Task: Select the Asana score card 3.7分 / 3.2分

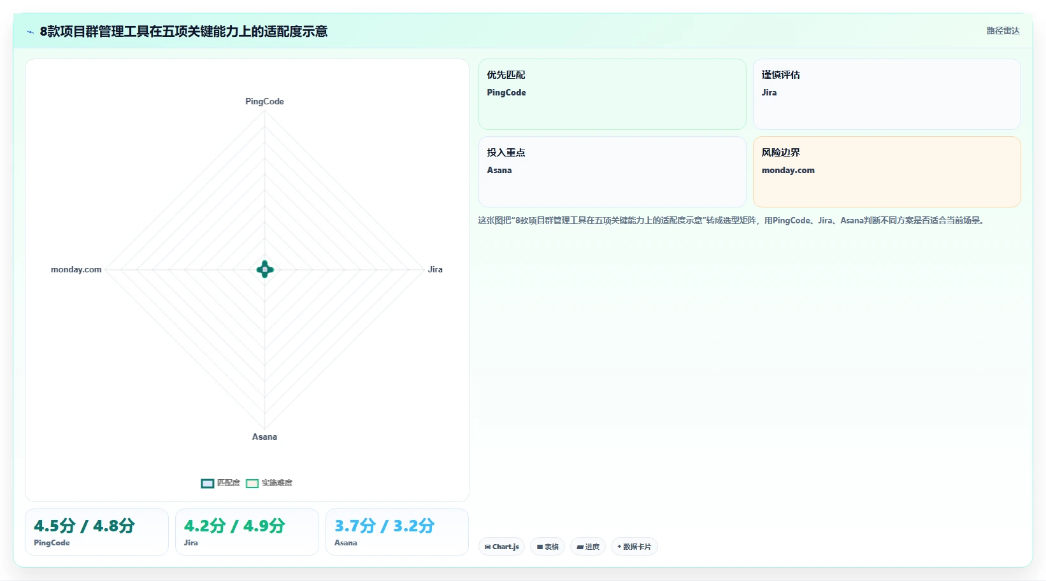Action: (x=397, y=532)
